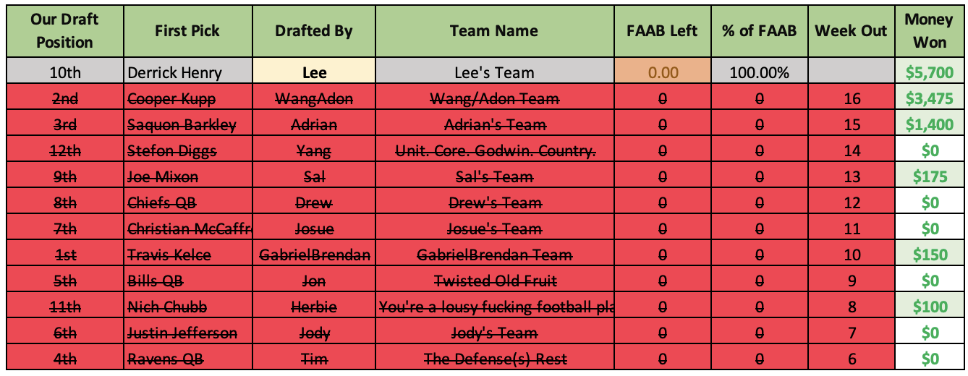The height and width of the screenshot is (376, 968).
Task: Select the yellow 'Lee' cell
Action: click(x=314, y=72)
